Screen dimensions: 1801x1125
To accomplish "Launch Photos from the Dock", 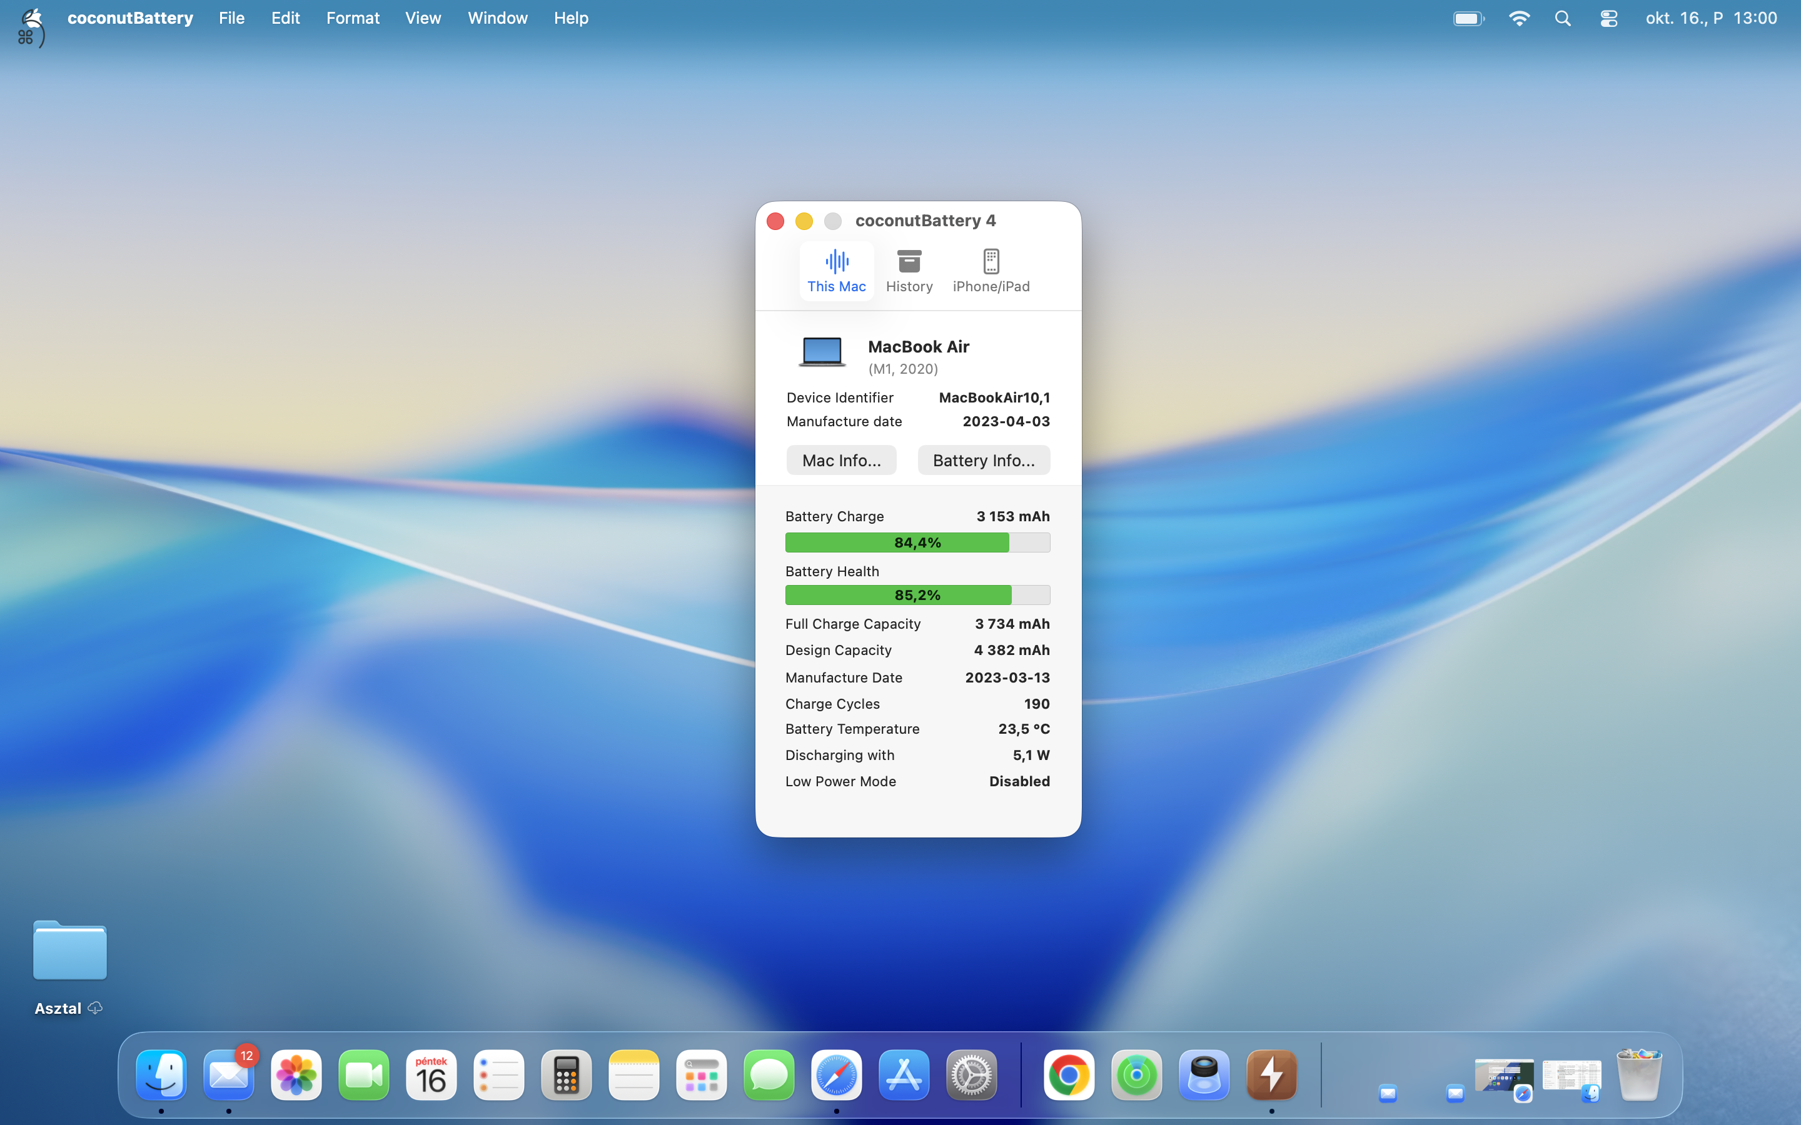I will point(296,1074).
